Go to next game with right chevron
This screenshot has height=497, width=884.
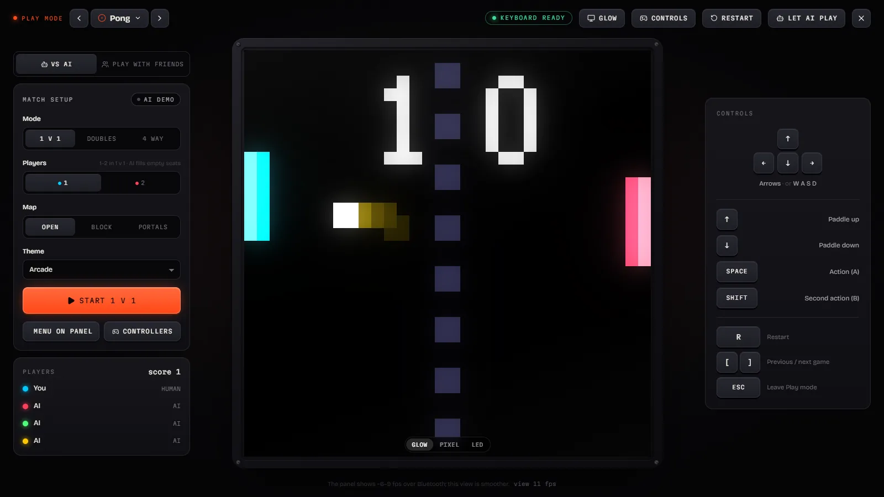tap(160, 18)
